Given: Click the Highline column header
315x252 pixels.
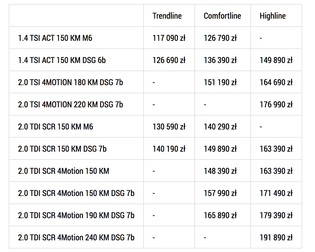Looking at the screenshot, I should [x=272, y=16].
